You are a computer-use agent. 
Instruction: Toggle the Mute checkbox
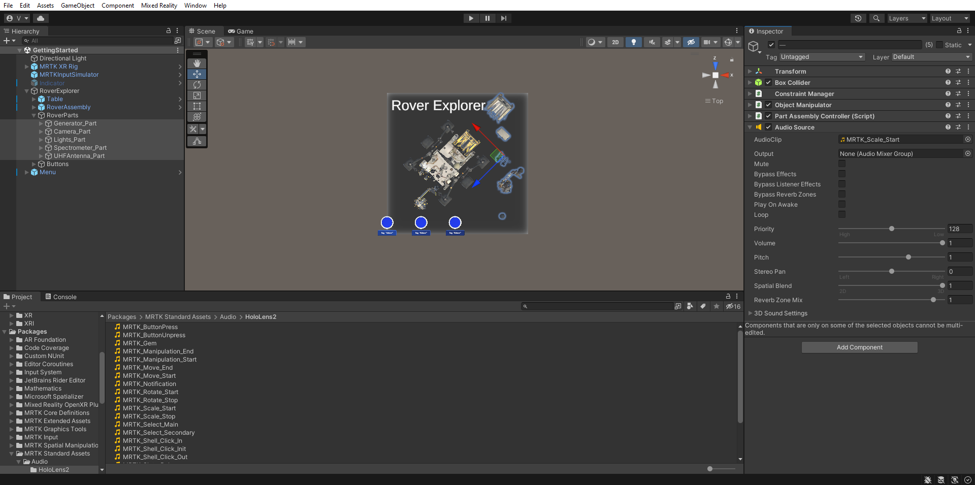(x=842, y=164)
